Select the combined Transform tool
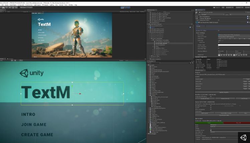The height and width of the screenshot is (143, 250). click(x=16, y=7)
